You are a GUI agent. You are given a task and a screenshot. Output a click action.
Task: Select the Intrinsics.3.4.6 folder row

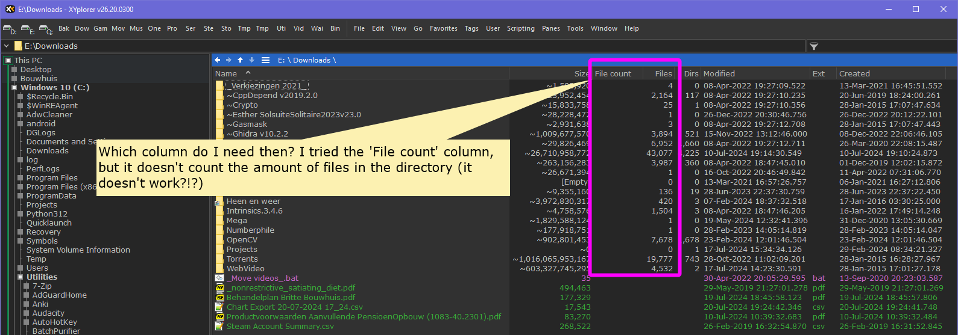[254, 211]
